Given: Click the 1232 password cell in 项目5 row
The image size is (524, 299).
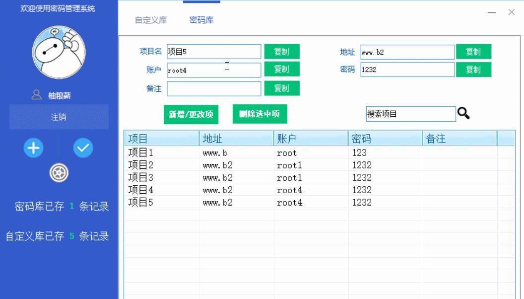Looking at the screenshot, I should 362,202.
